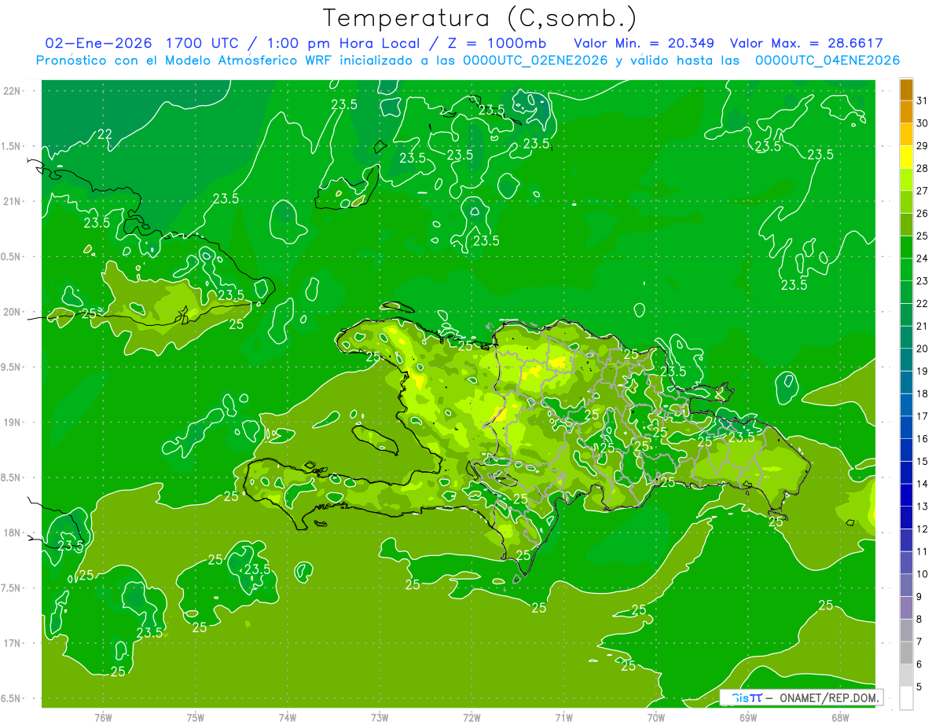The width and height of the screenshot is (943, 728).
Task: Click the '22N' latitude axis label
Action: point(13,91)
